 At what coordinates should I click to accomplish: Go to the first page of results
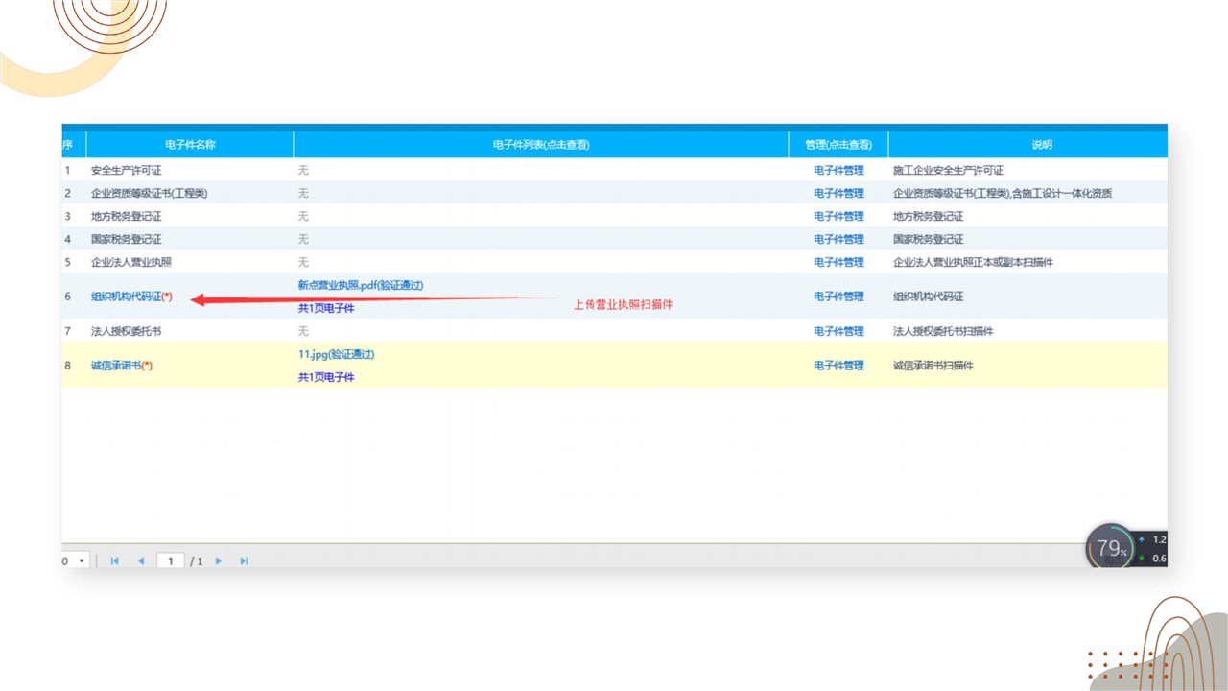pyautogui.click(x=115, y=560)
